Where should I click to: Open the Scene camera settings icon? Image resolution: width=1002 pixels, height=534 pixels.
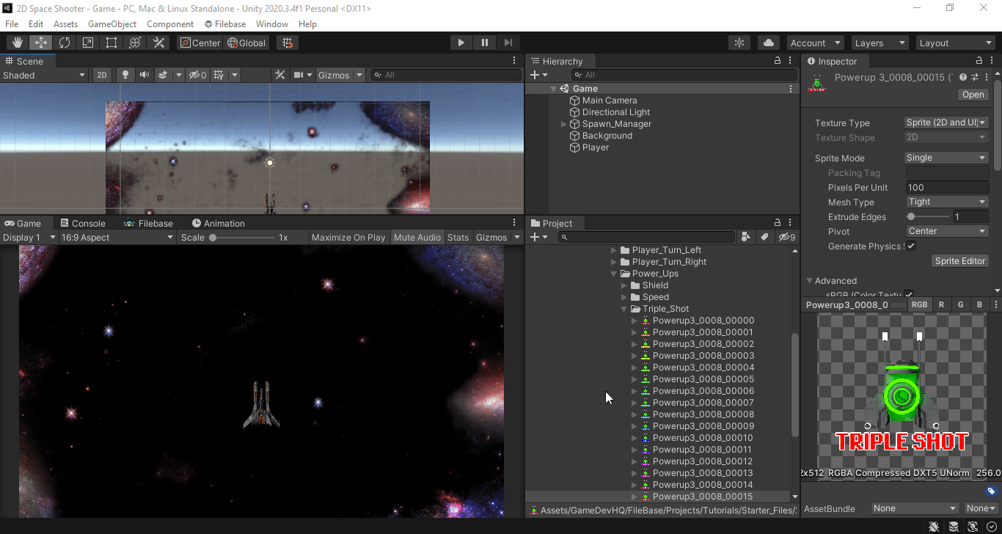point(299,75)
